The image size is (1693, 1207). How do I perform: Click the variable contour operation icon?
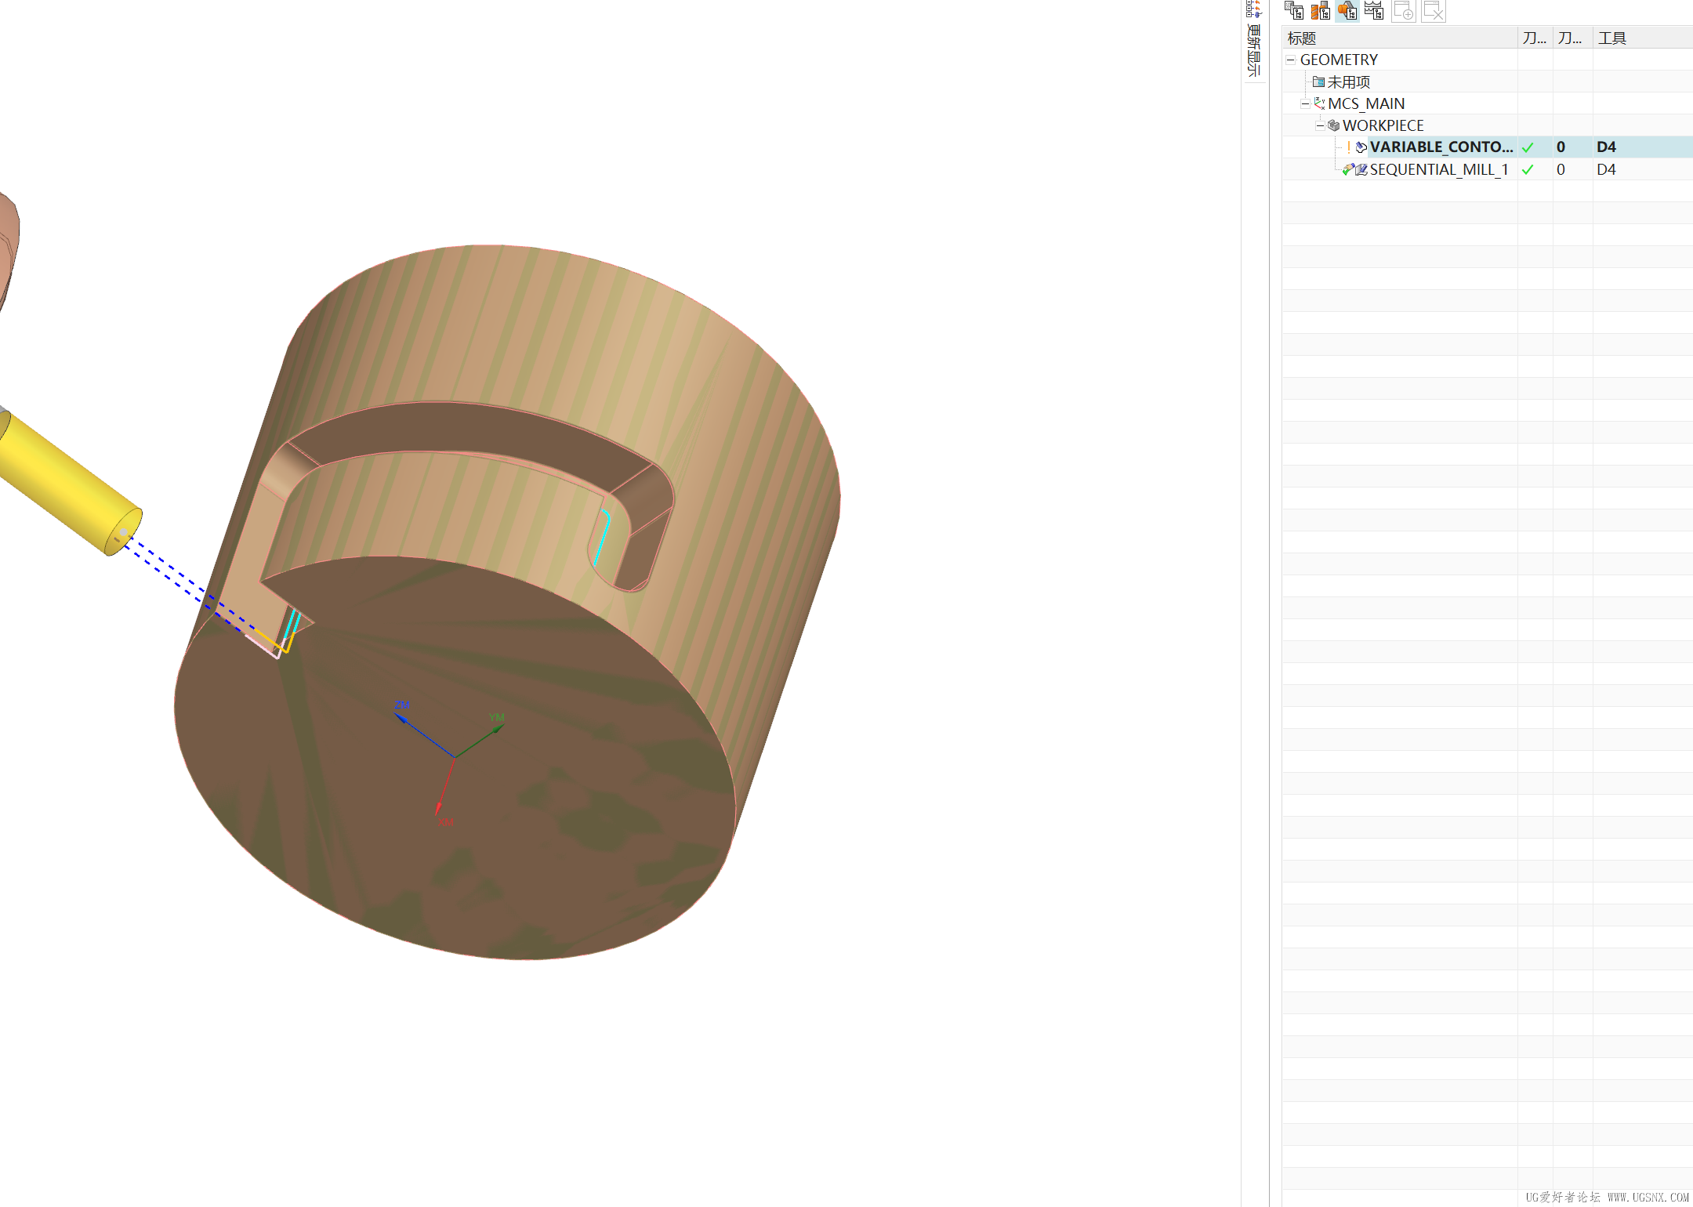click(1361, 147)
